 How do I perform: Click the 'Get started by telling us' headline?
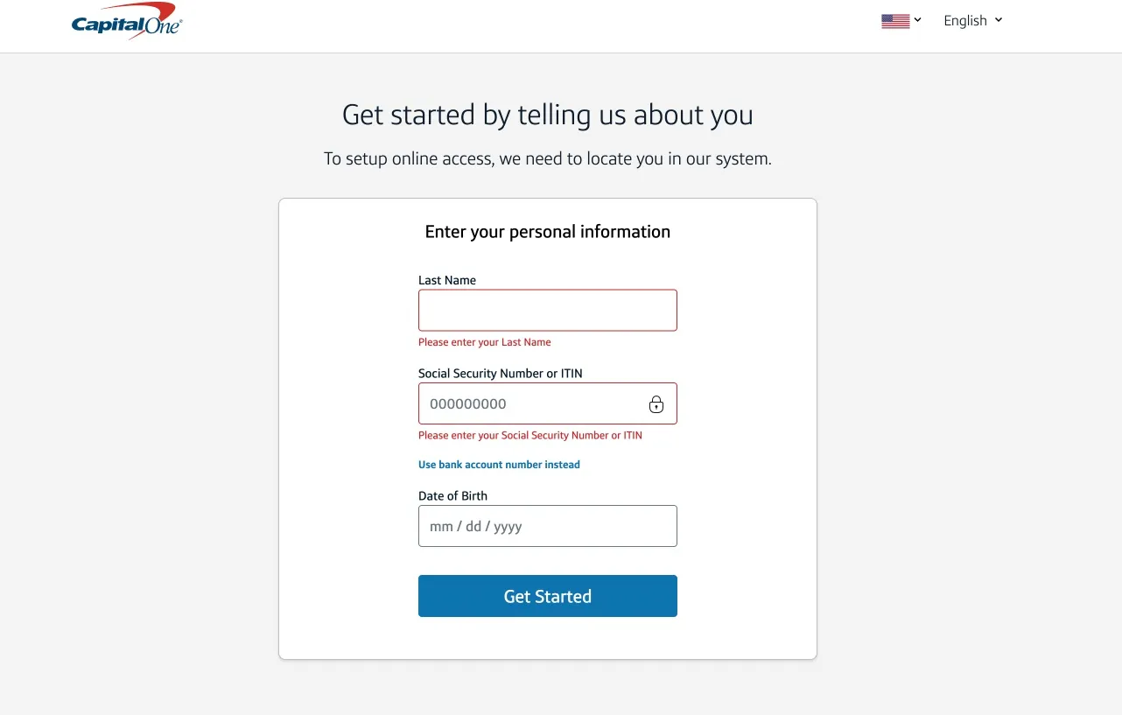point(548,115)
